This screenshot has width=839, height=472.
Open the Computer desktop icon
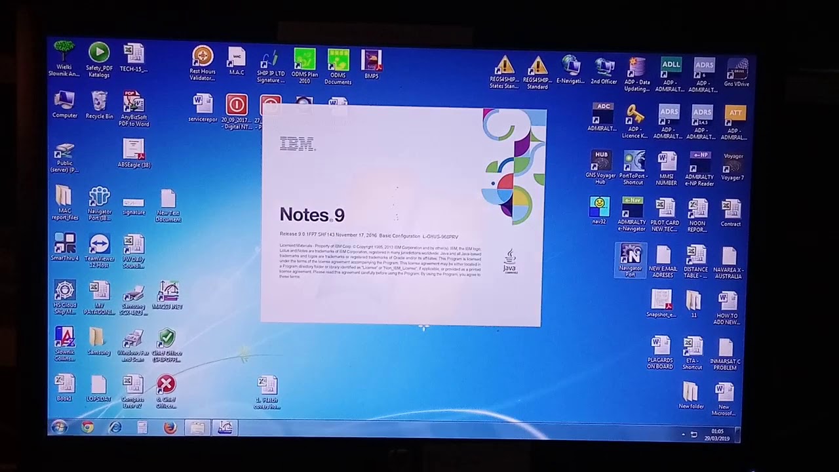[64, 105]
